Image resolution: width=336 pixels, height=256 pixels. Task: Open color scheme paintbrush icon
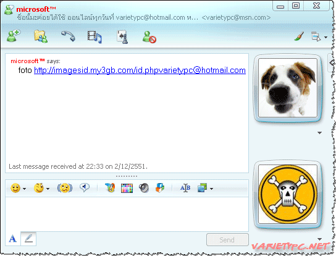[x=299, y=36]
